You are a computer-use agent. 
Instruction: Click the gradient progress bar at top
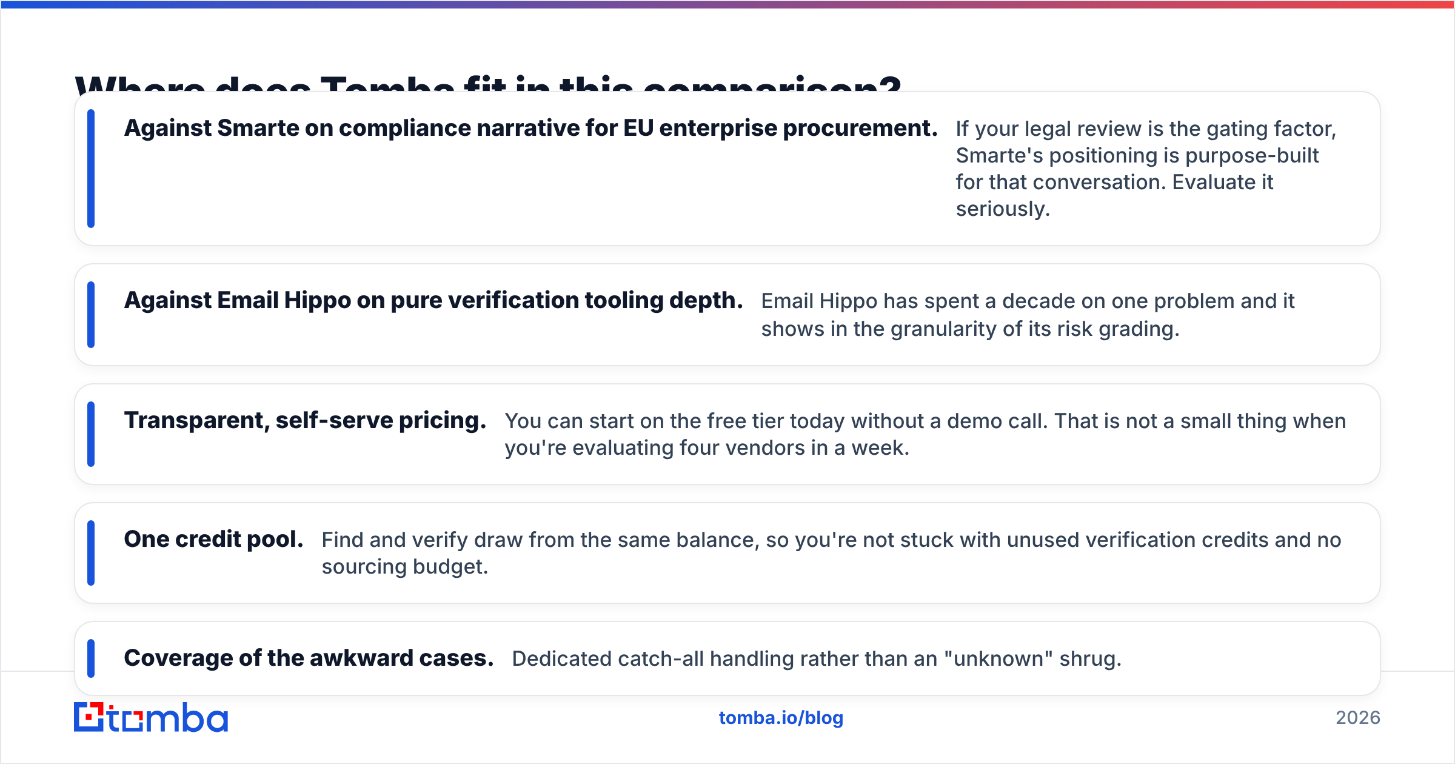(727, 4)
